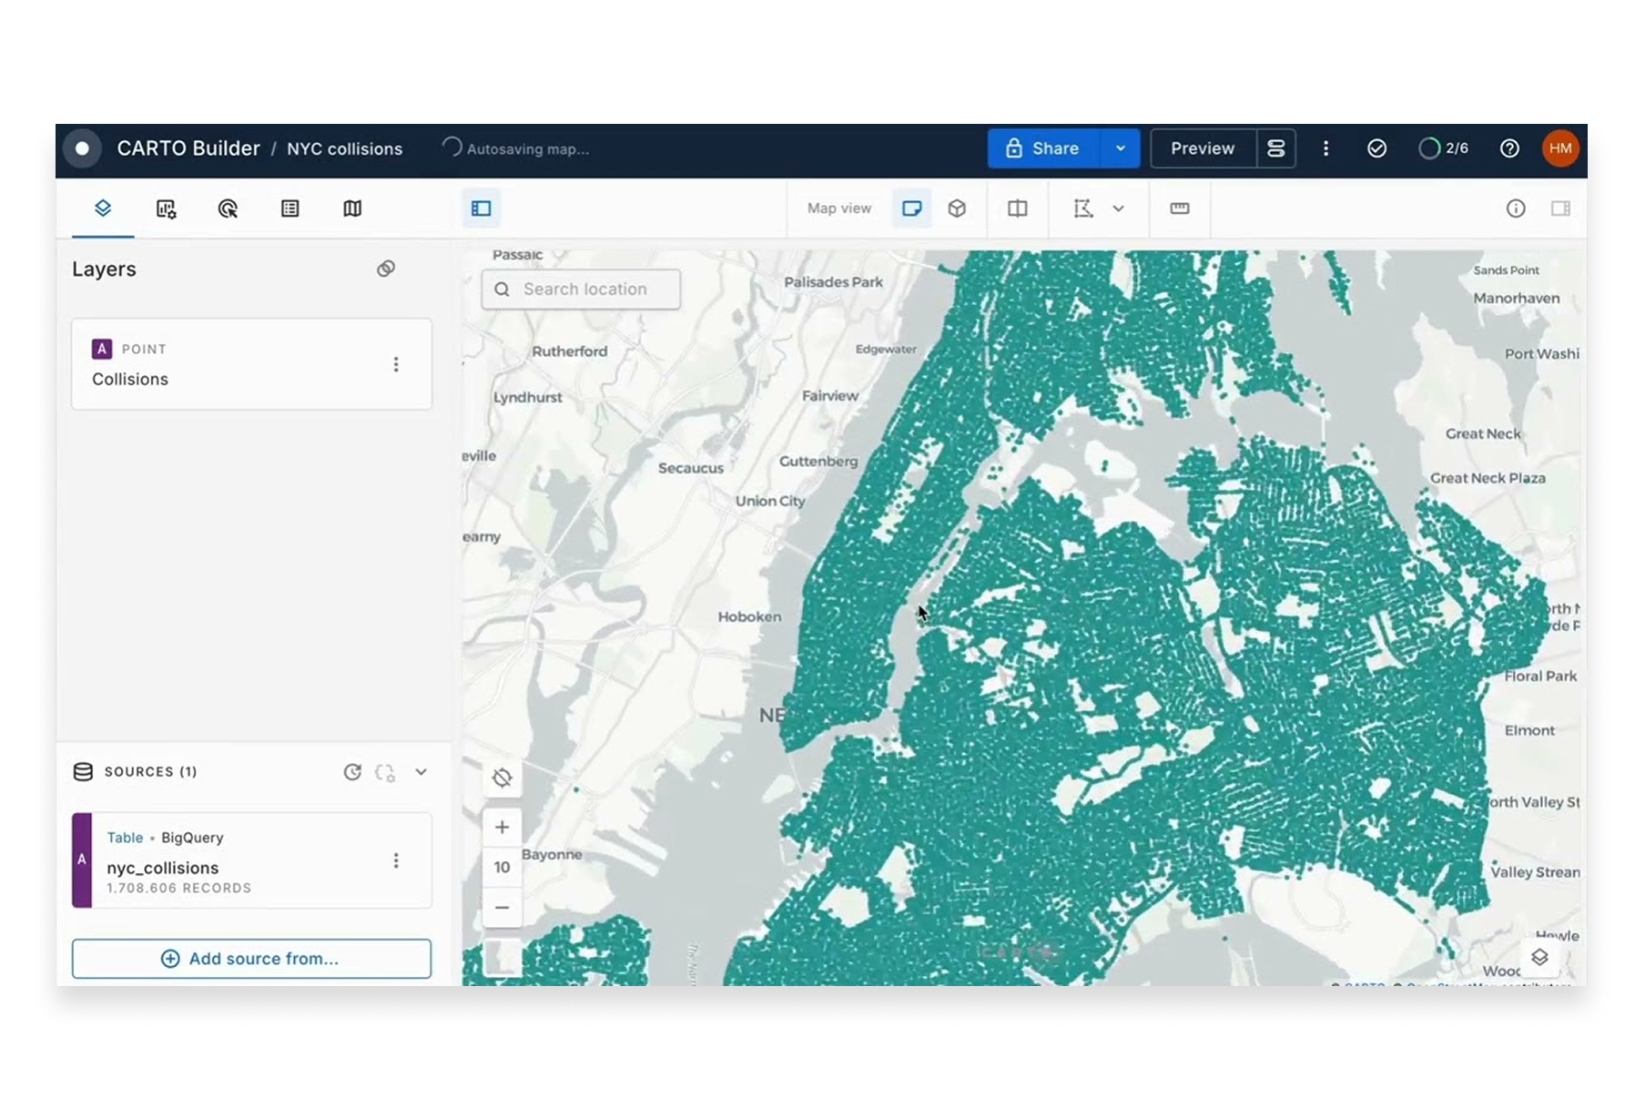
Task: Collapse the left side panel
Action: pos(481,209)
